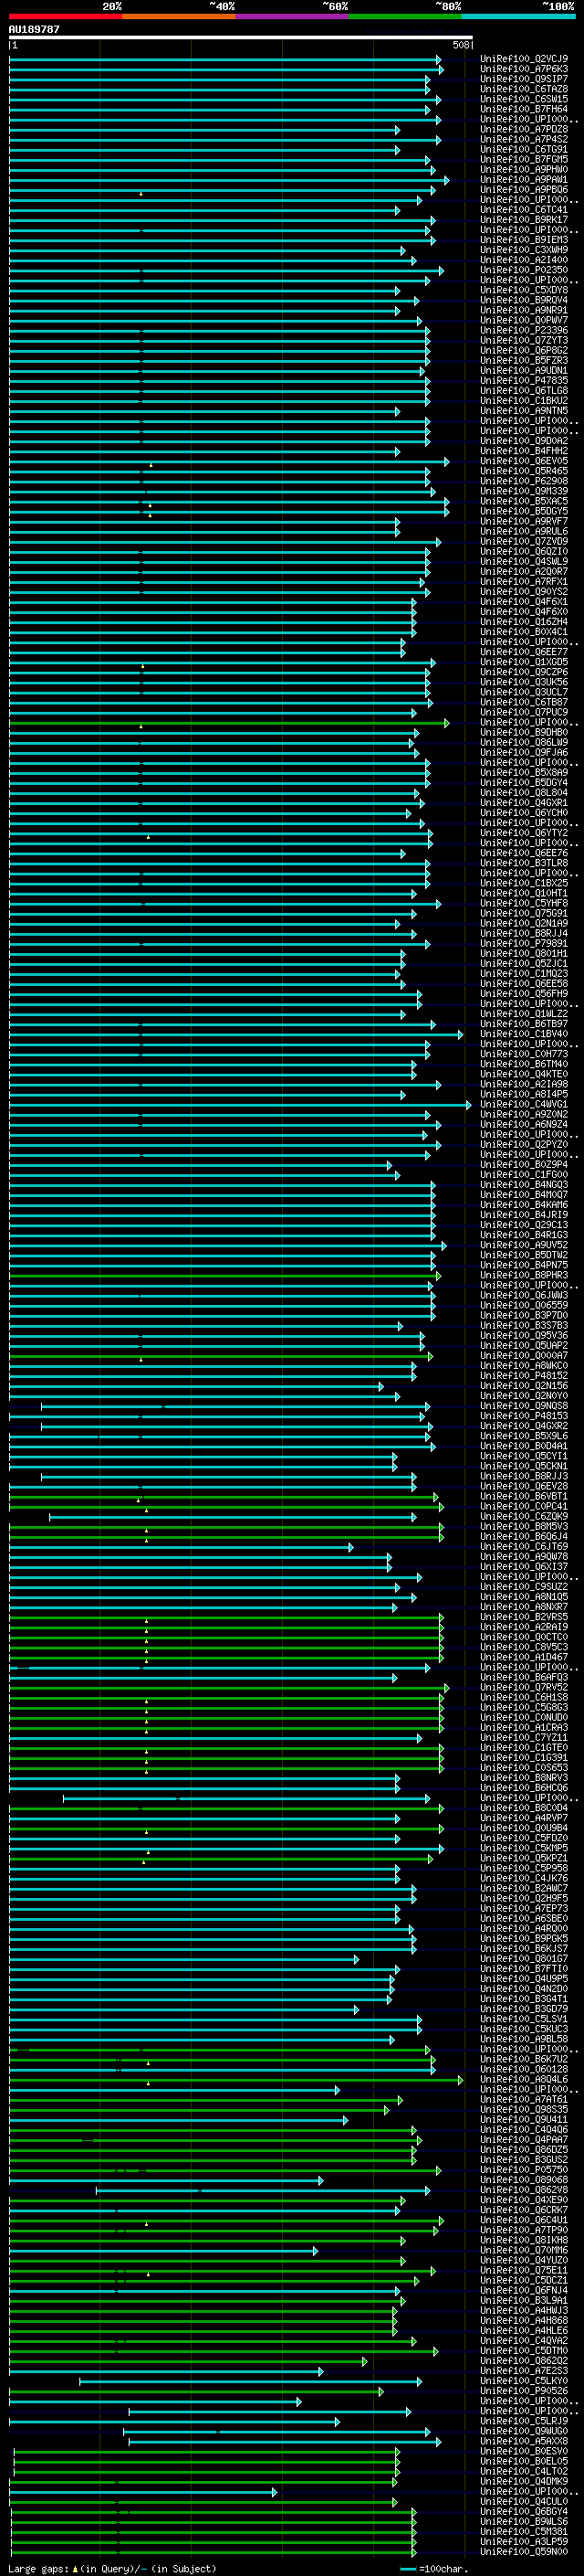The height and width of the screenshot is (2576, 584).
Task: Open hit UniRef100_B7FH64
Action: [x=524, y=109]
